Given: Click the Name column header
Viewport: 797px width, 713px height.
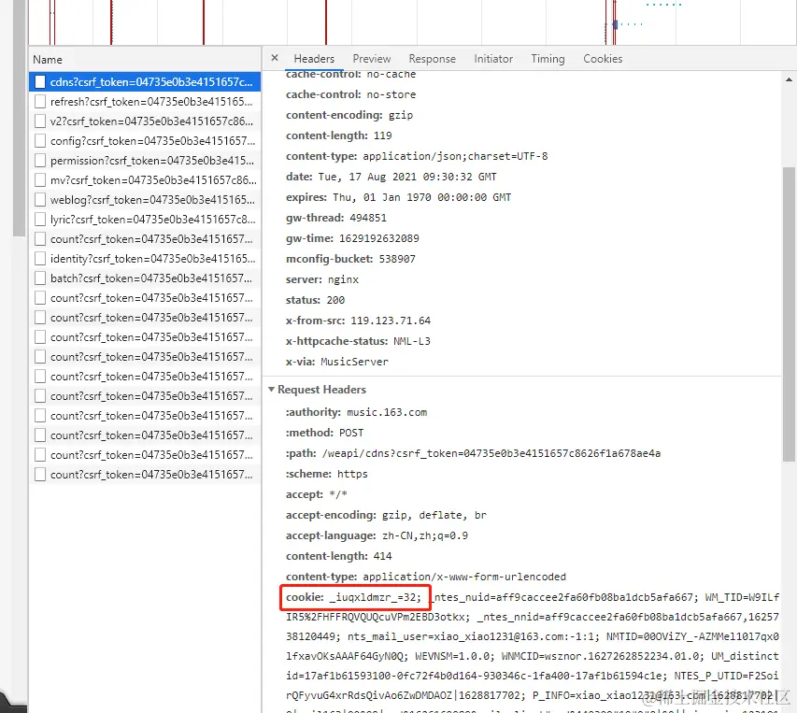Looking at the screenshot, I should point(145,60).
